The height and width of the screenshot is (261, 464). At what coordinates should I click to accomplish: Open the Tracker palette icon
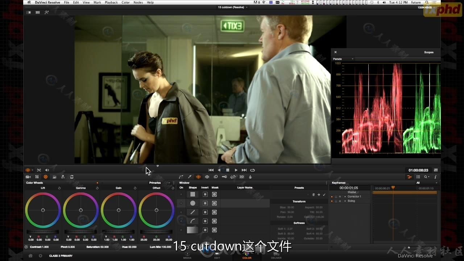[207, 177]
